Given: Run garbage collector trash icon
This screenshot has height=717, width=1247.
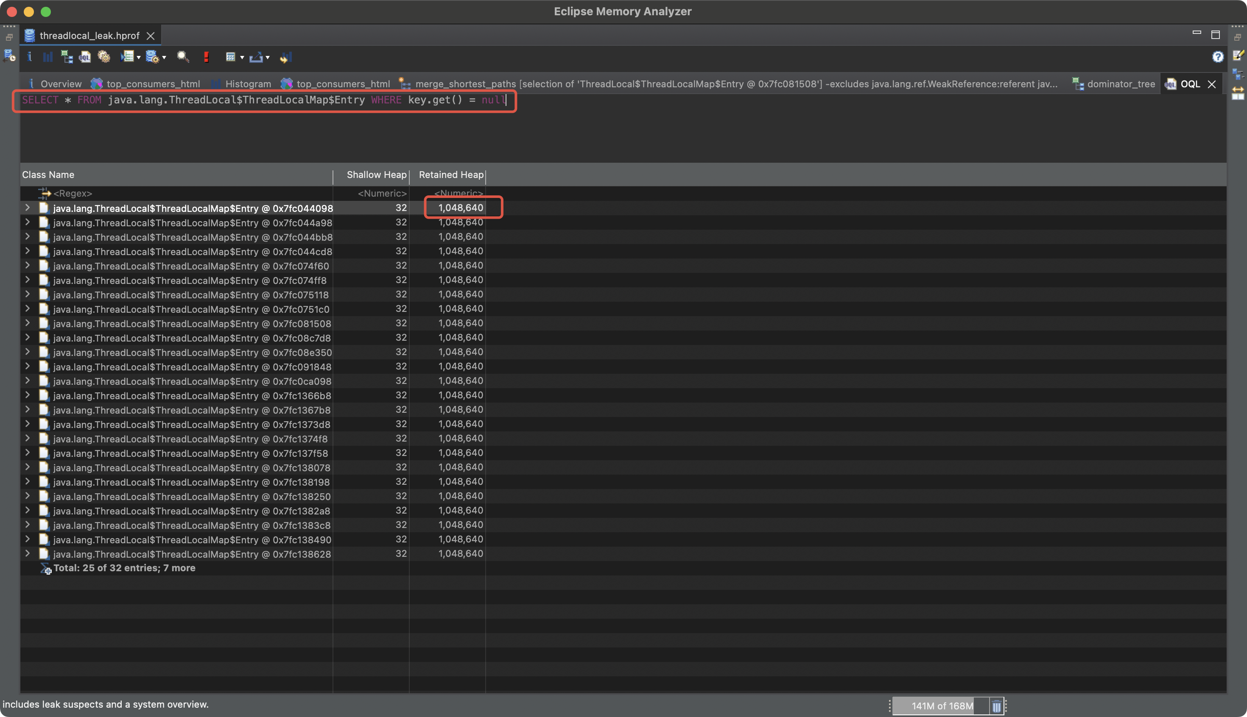Looking at the screenshot, I should click(996, 706).
